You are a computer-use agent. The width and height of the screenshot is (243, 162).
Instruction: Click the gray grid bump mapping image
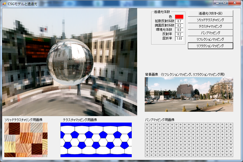click(189, 140)
